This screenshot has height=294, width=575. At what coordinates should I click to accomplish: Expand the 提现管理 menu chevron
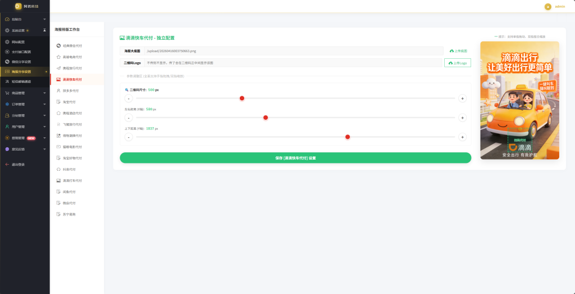tap(44, 138)
